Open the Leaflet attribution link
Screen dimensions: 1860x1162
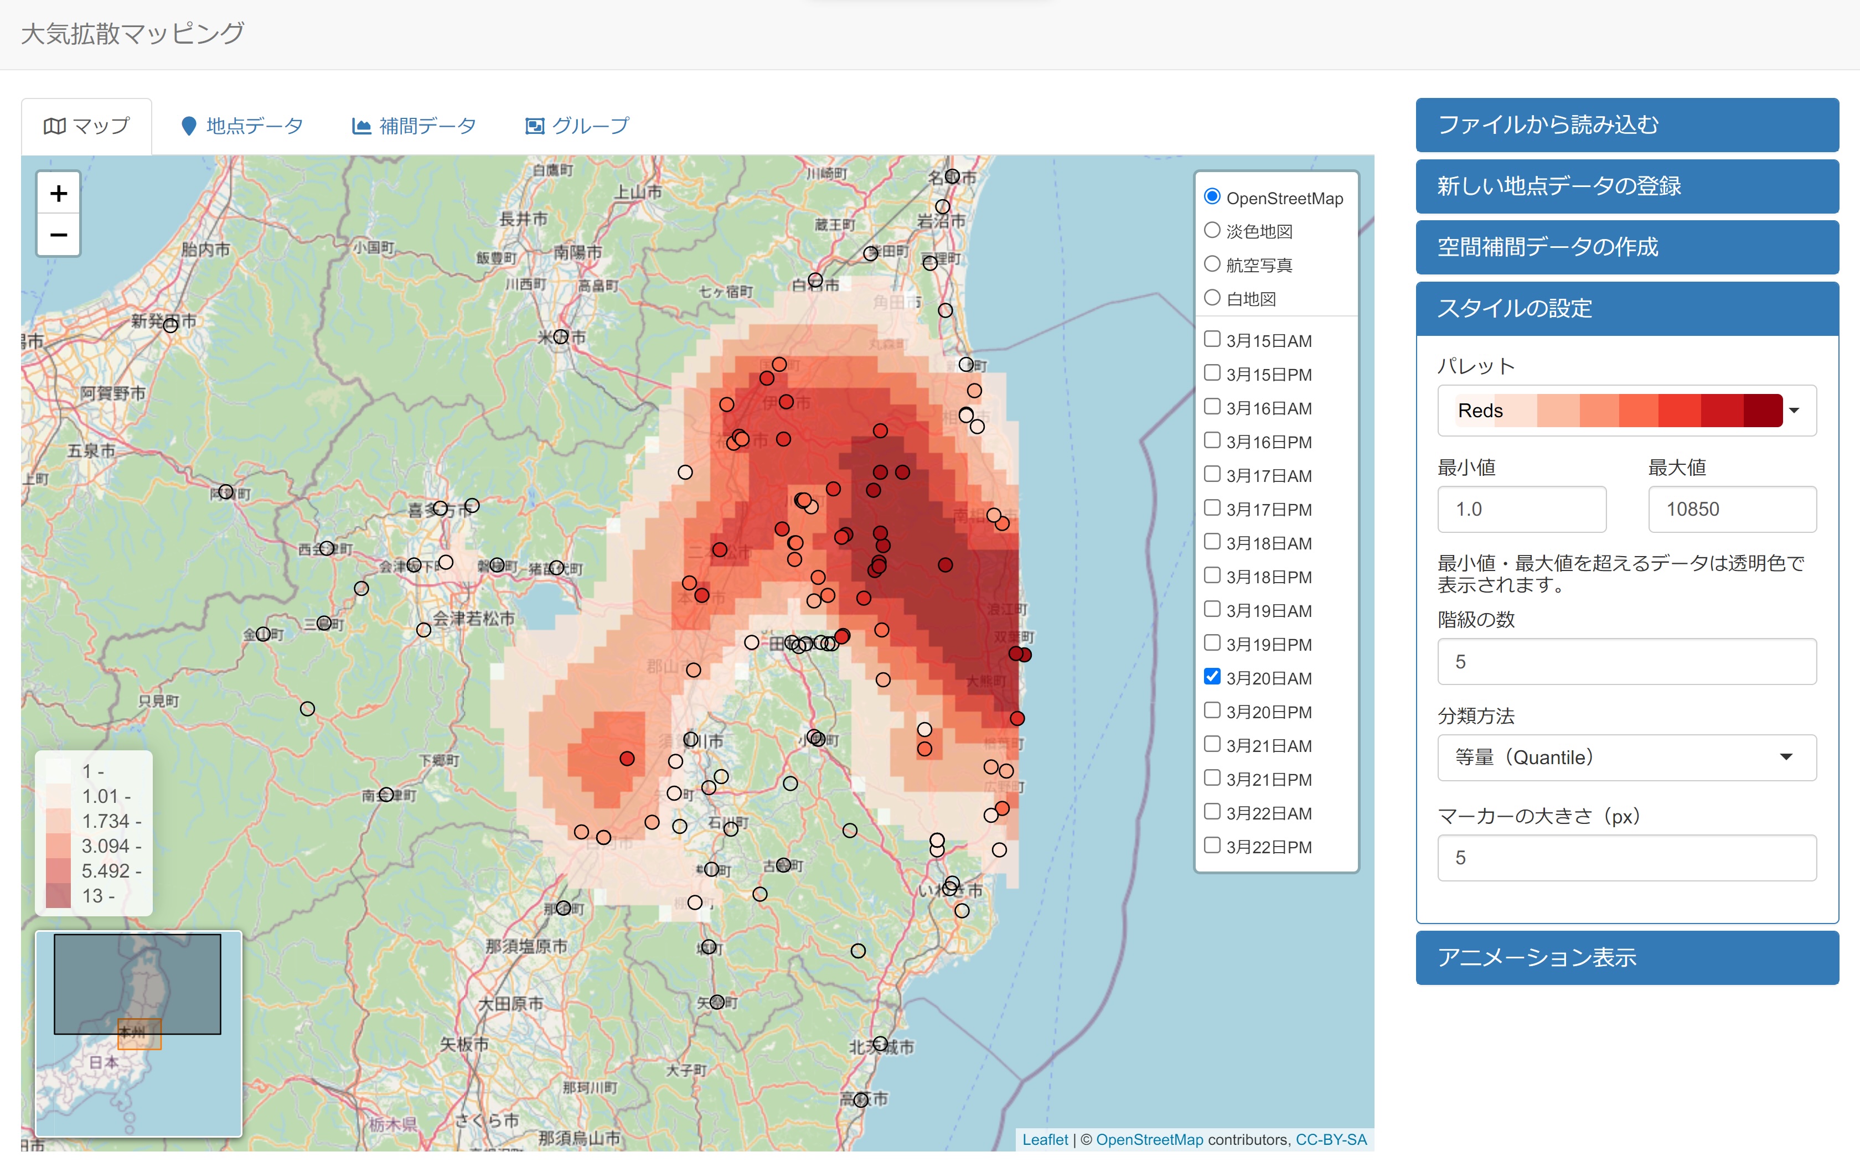1045,1140
